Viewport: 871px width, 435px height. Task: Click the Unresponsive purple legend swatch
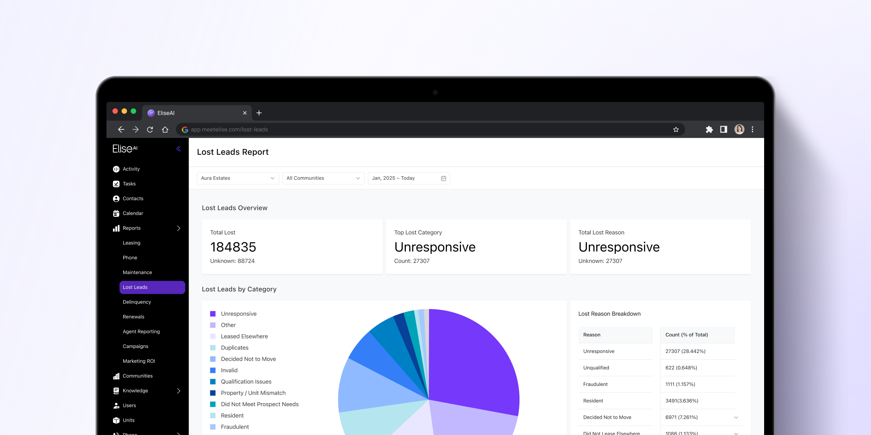tap(213, 314)
